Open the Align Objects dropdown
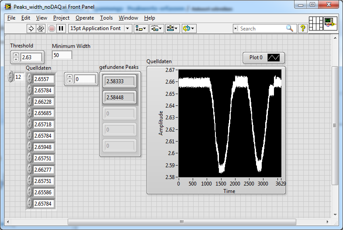This screenshot has height=230, width=343. [141, 28]
